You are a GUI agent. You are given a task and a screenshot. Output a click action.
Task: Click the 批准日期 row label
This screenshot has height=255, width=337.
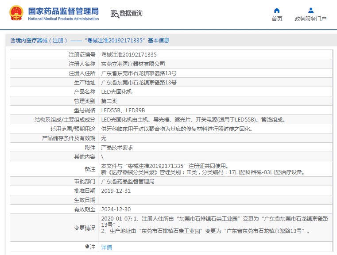coord(85,191)
